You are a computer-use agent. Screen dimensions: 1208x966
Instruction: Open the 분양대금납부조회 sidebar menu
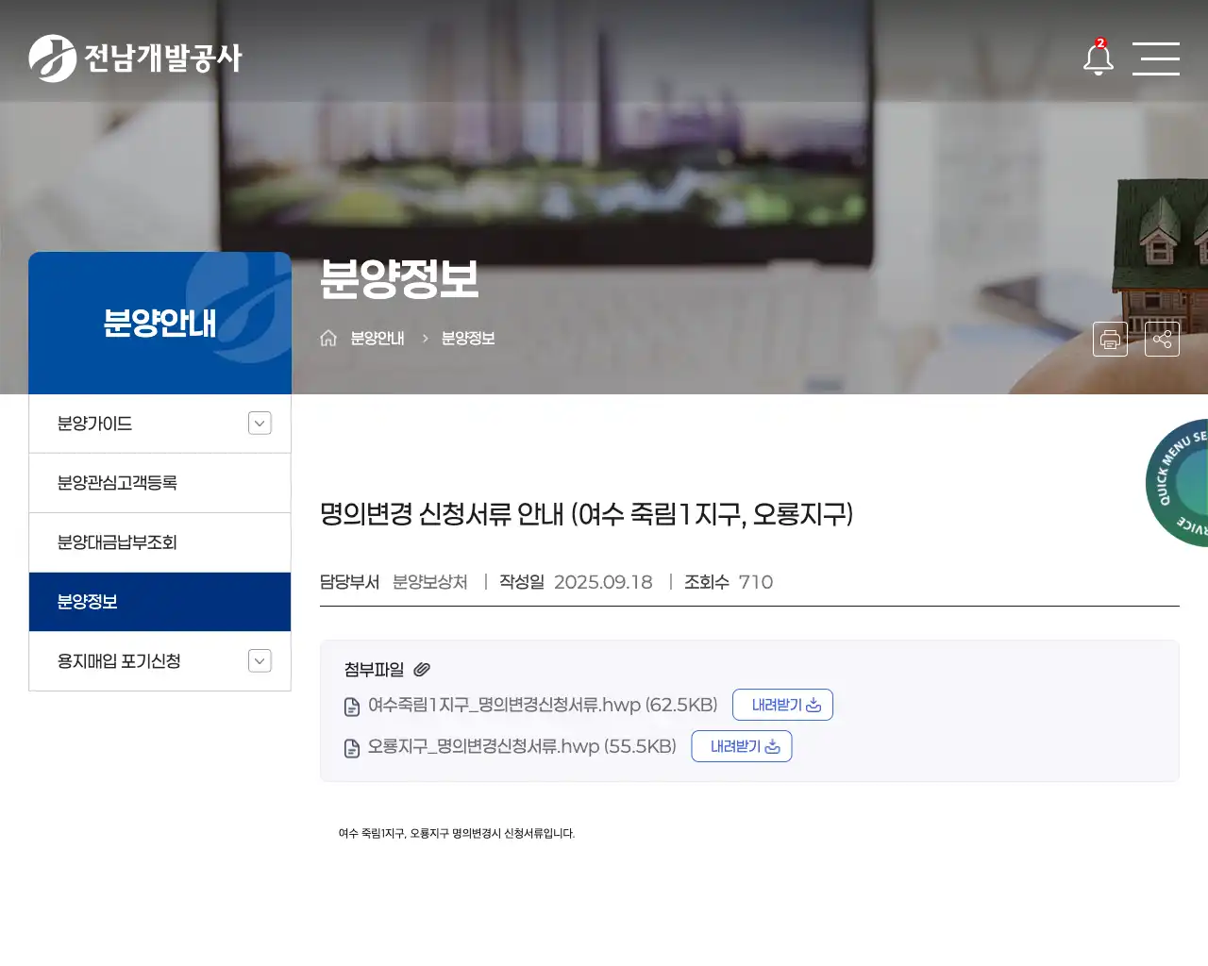coord(159,542)
